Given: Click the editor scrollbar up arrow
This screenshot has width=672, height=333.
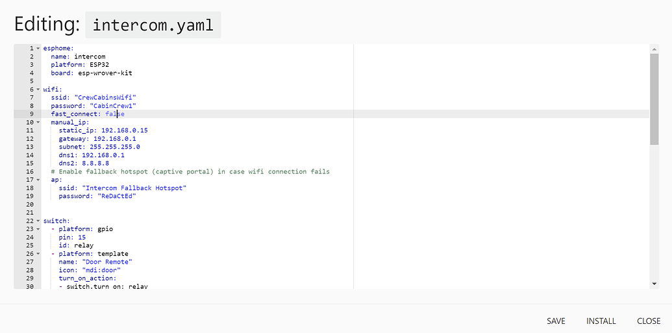Looking at the screenshot, I should [x=654, y=49].
